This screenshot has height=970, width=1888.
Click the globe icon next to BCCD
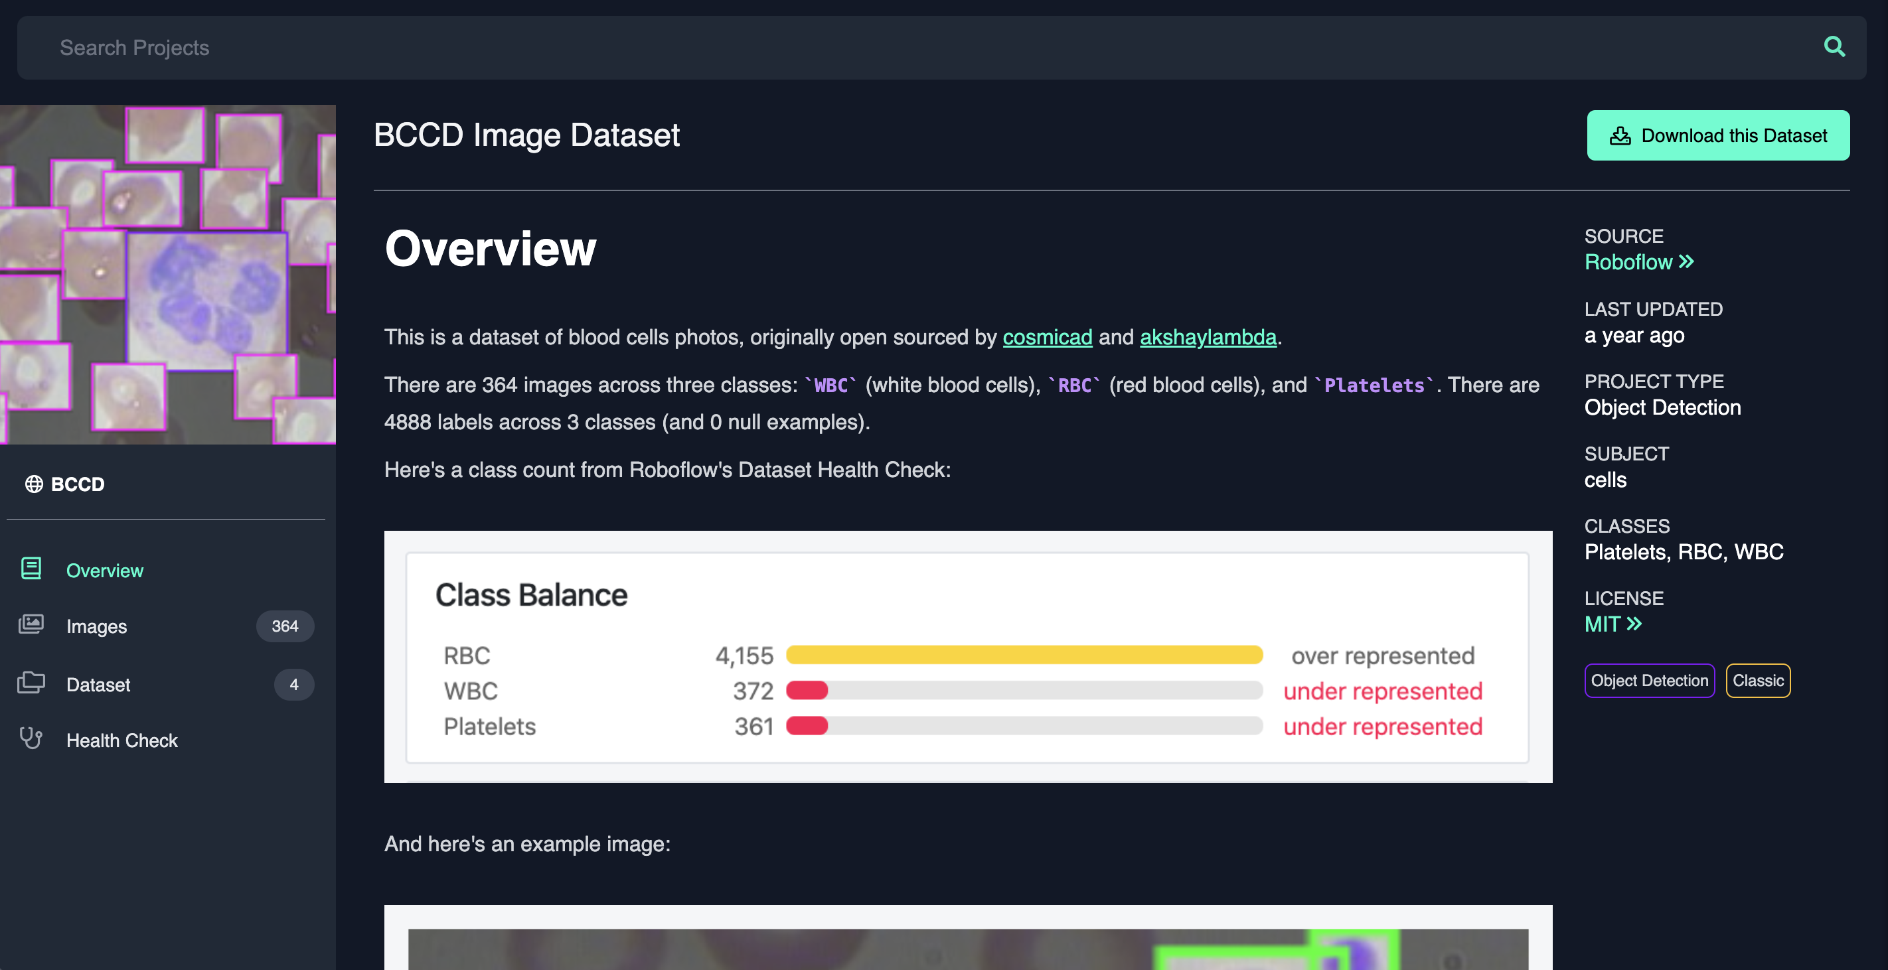click(x=34, y=484)
